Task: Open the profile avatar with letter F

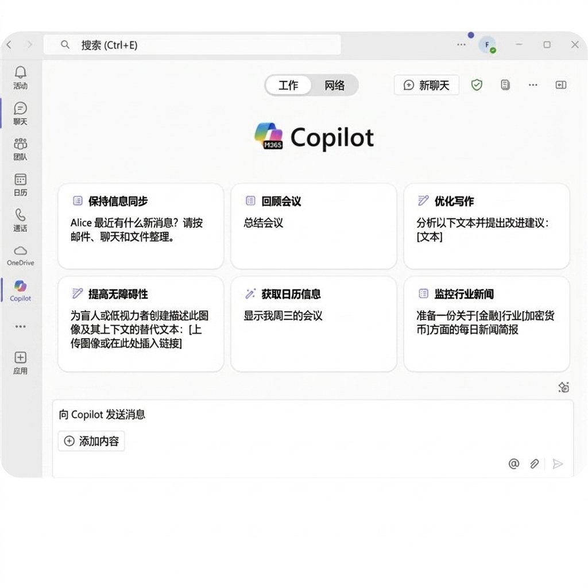Action: [487, 45]
